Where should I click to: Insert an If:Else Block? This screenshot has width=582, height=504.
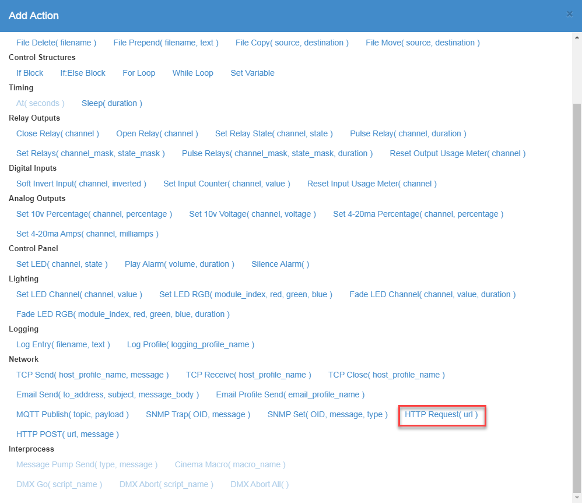tap(83, 73)
